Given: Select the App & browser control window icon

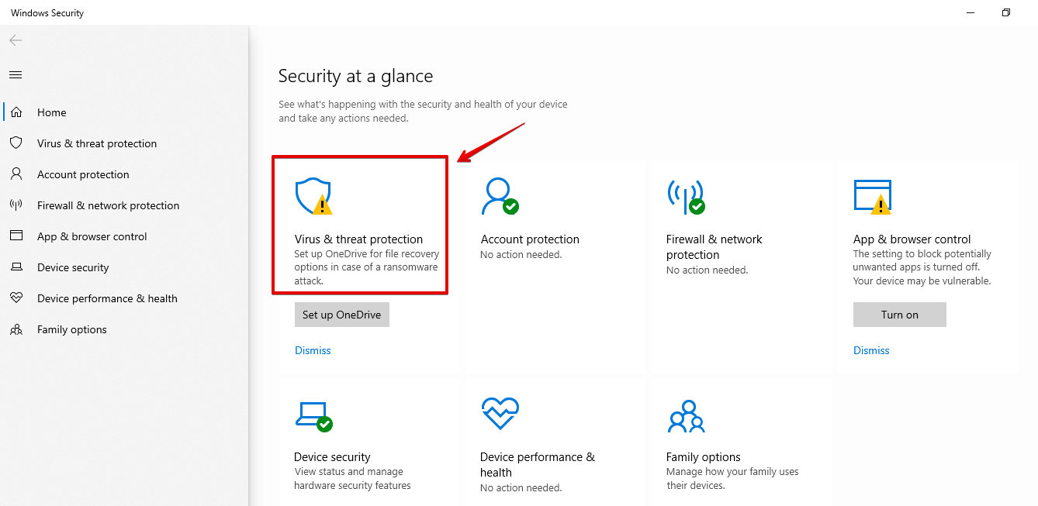Looking at the screenshot, I should pos(872,197).
